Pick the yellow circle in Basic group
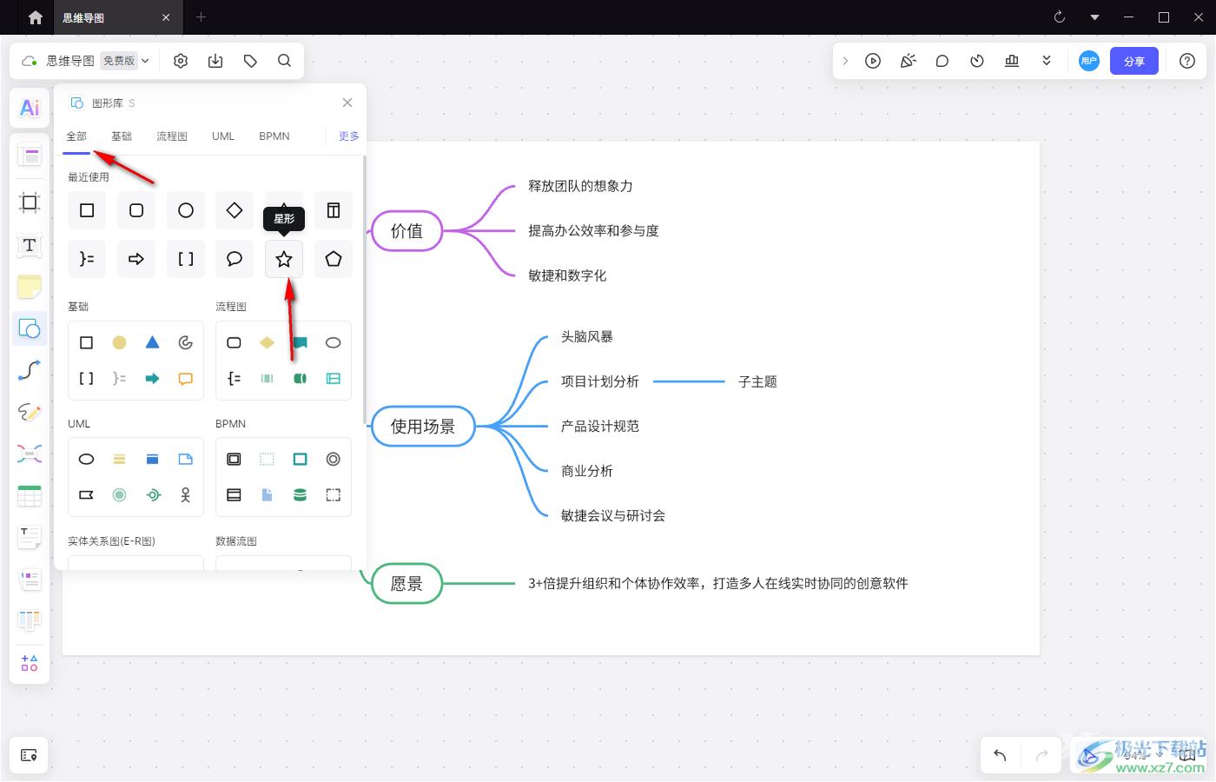 pos(120,342)
